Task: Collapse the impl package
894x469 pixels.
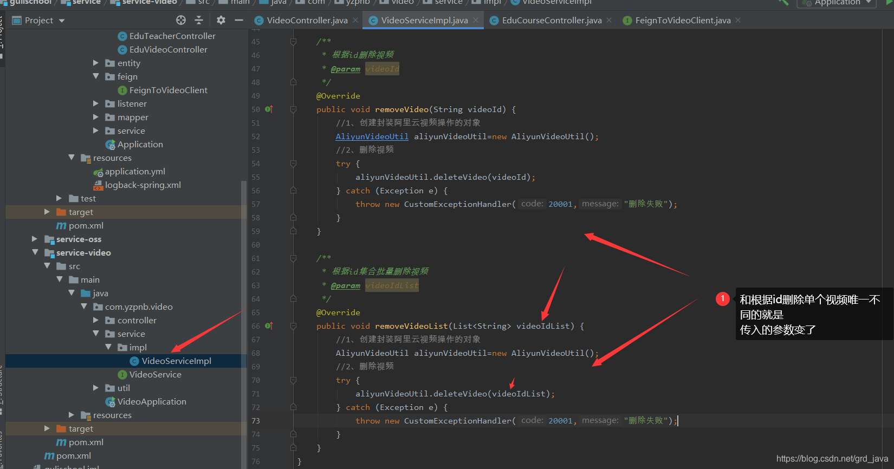Action: tap(108, 347)
